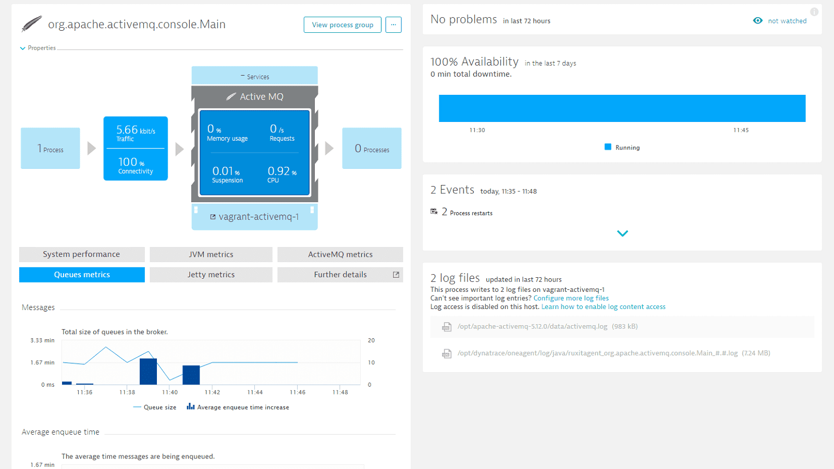The width and height of the screenshot is (834, 469).
Task: Open the Jetty metrics tab
Action: [x=211, y=275]
